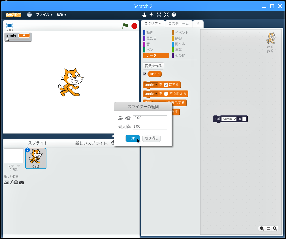Image resolution: width=286 pixels, height=239 pixels.
Task: Open the language globe menu
Action: [29, 15]
